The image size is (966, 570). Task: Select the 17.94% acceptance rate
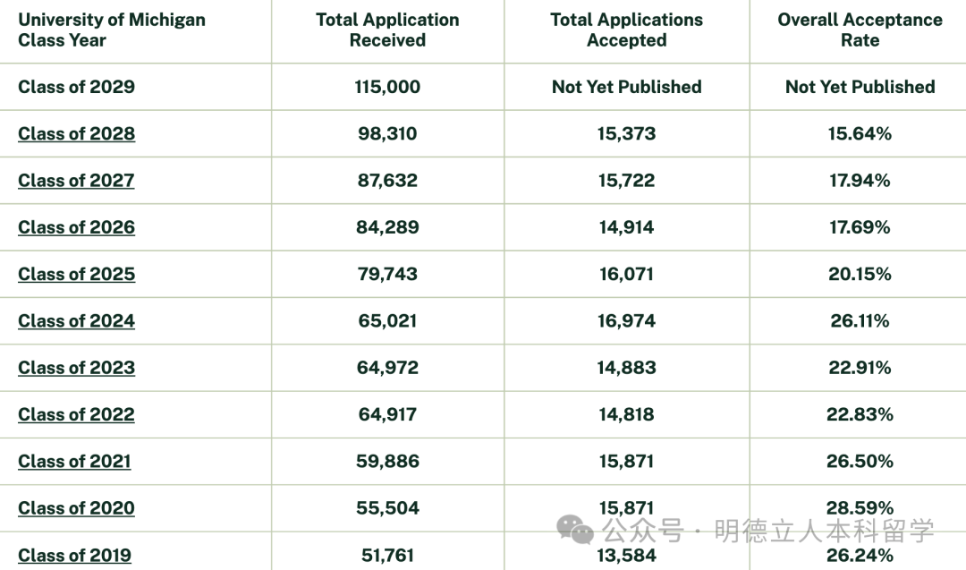click(x=860, y=181)
